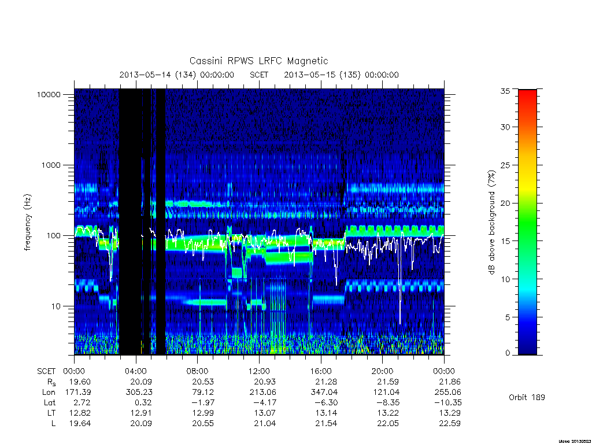Click the 'dB above background (7%)' label
Image resolution: width=592 pixels, height=444 pixels.
coord(491,222)
